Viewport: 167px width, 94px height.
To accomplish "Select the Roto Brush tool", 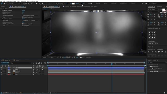I will click(x=40, y=4).
